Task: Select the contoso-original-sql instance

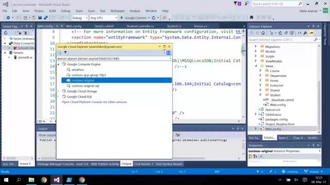Action: coord(85,86)
